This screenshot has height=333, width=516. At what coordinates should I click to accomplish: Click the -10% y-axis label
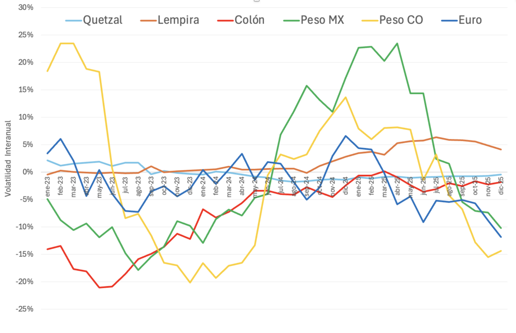(24, 227)
